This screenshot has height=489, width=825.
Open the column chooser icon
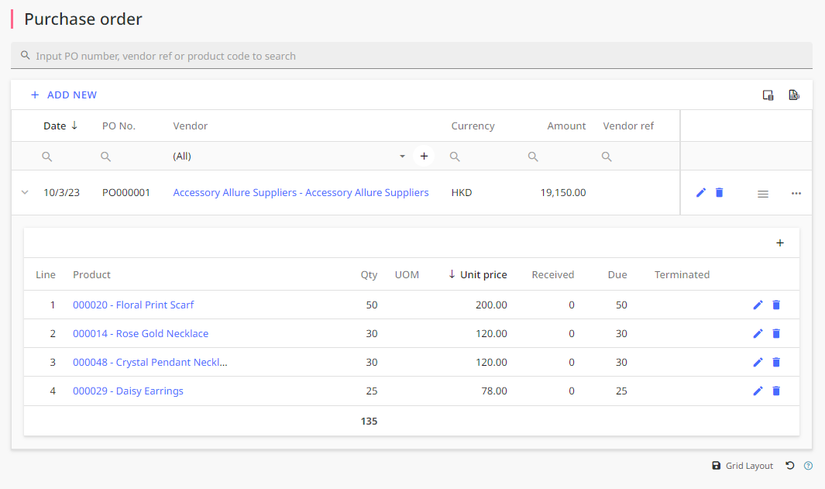point(768,95)
